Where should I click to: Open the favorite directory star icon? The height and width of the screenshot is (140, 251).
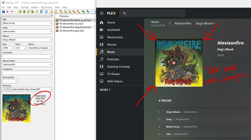pyautogui.click(x=37, y=11)
